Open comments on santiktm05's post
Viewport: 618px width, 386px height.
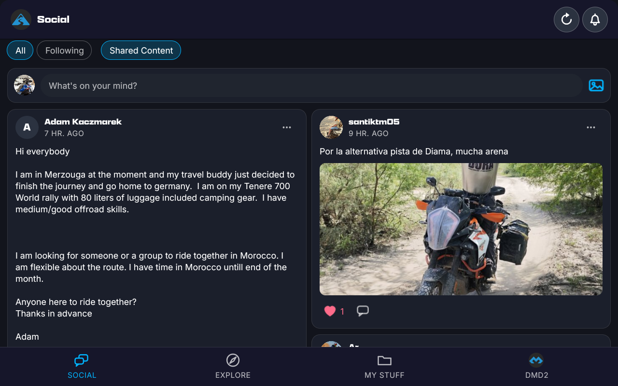363,311
